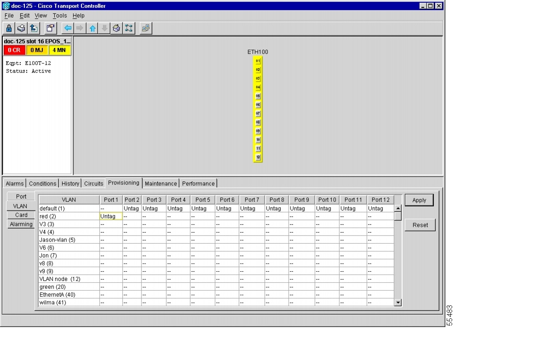
Task: Open the Help menu
Action: [x=79, y=16]
